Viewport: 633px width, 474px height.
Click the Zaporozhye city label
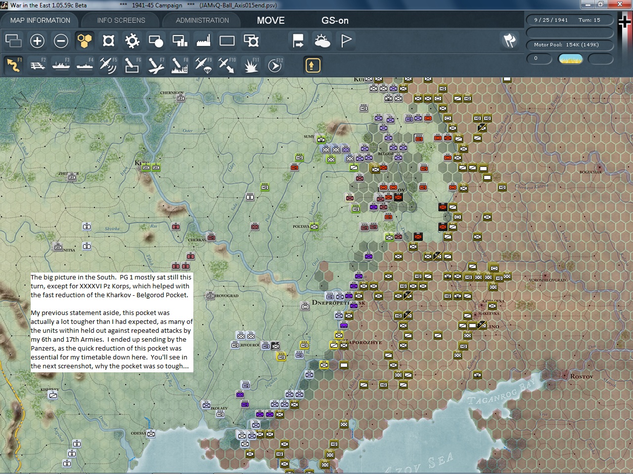click(x=365, y=342)
